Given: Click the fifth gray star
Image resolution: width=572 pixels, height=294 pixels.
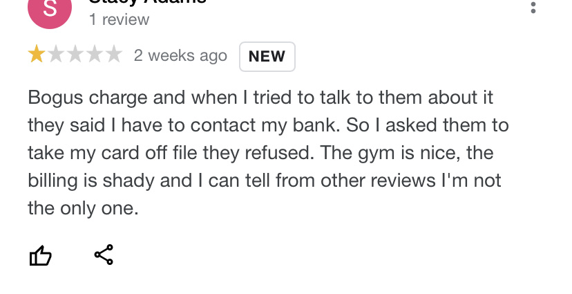Looking at the screenshot, I should 114,55.
